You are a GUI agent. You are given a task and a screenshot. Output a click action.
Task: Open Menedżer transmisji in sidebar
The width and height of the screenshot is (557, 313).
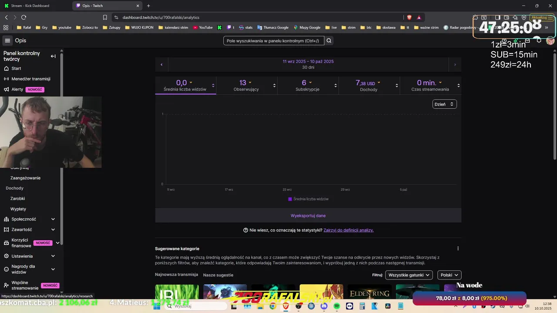pos(30,79)
